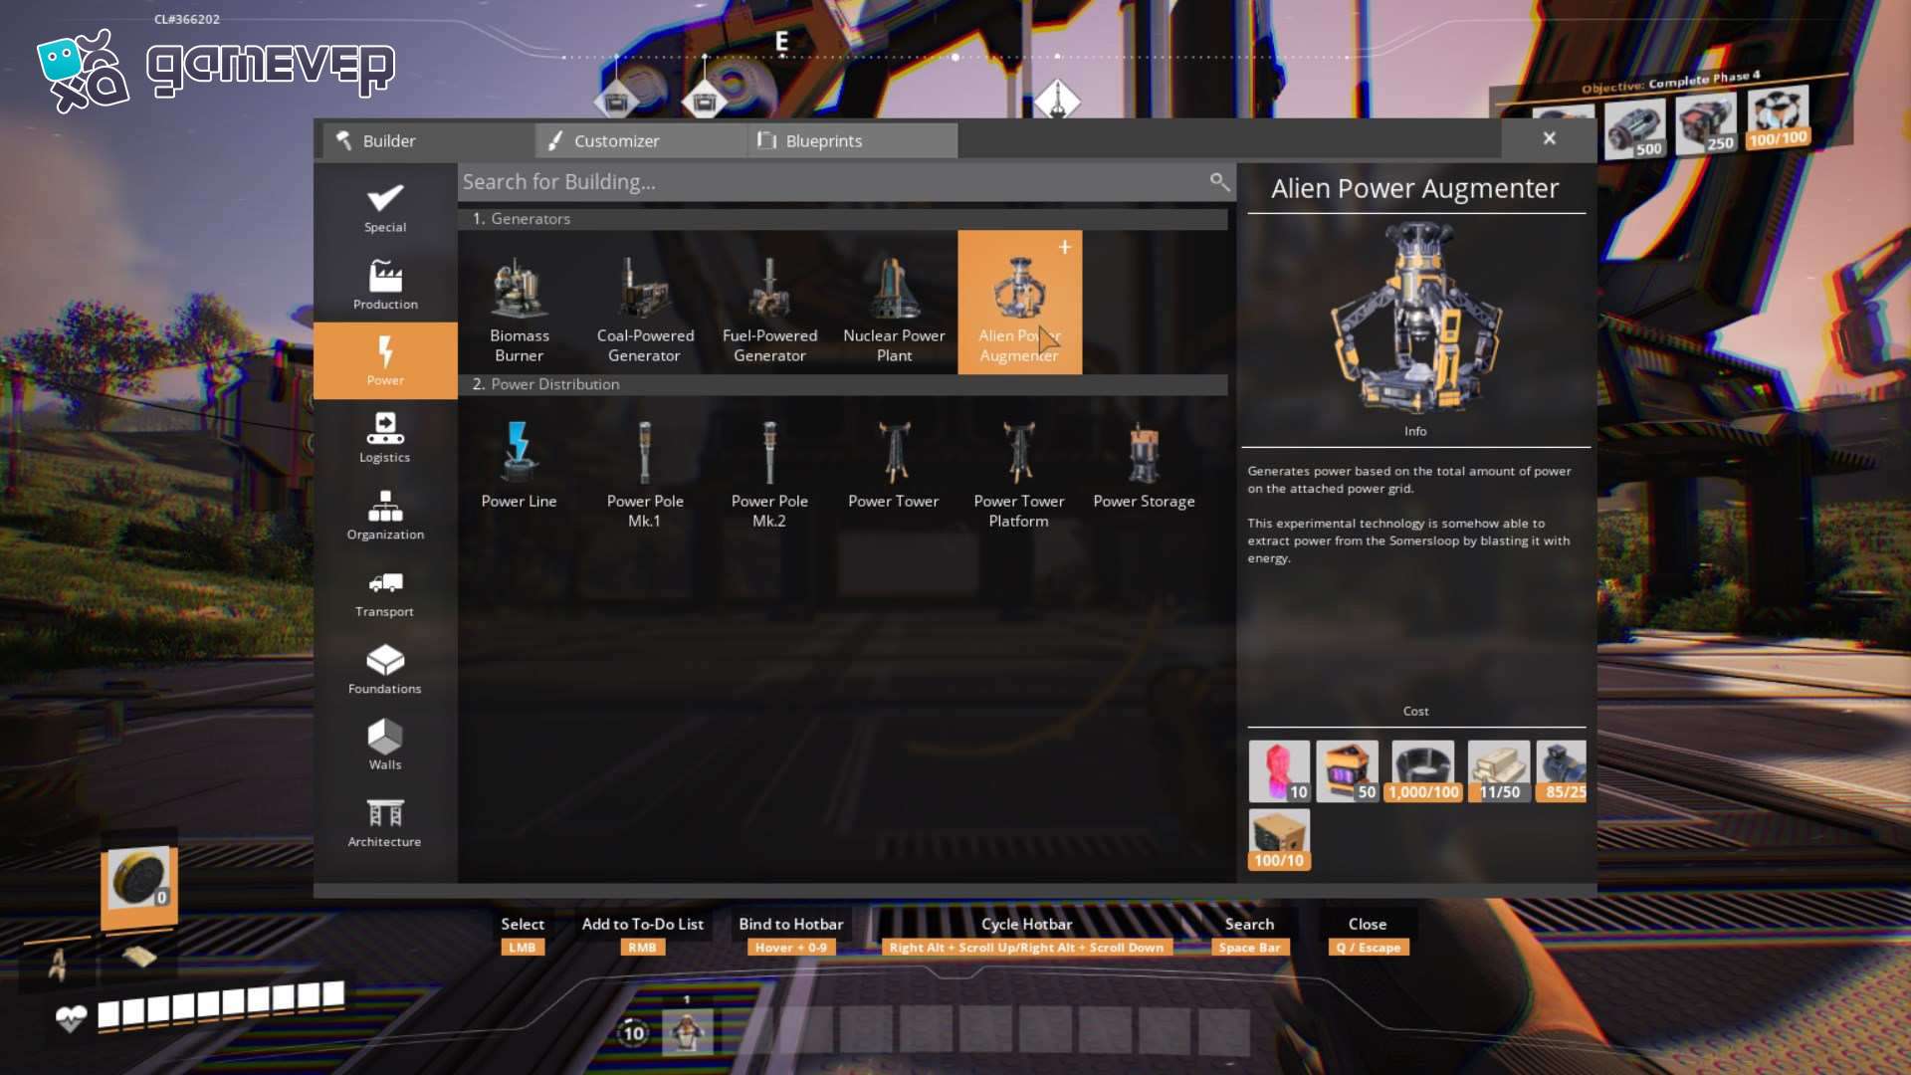The image size is (1911, 1075).
Task: Click the search magnifier icon
Action: coord(1219,181)
